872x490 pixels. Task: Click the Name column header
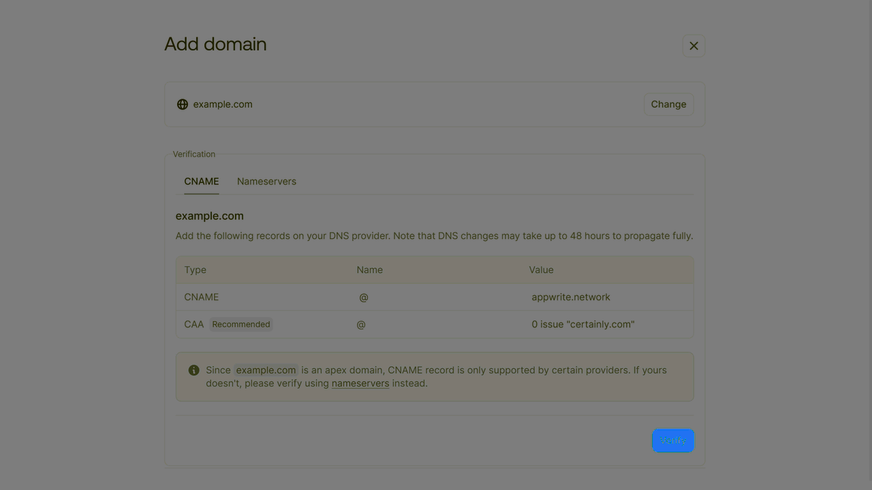[369, 269]
